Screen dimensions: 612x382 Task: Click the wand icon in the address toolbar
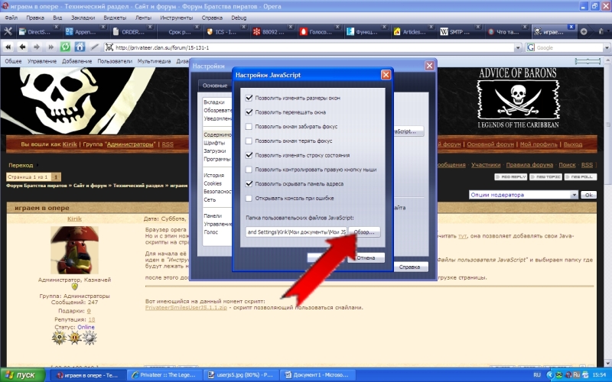[x=94, y=47]
